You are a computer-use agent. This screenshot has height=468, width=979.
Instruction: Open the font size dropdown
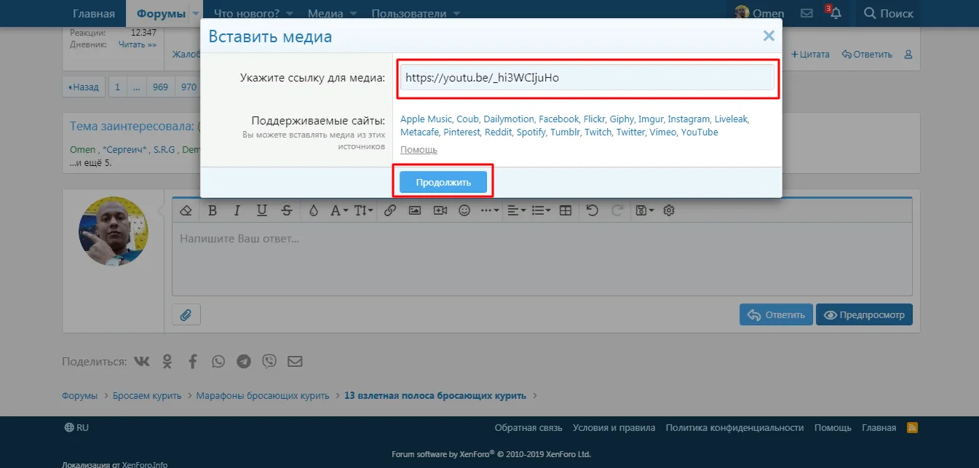click(364, 210)
